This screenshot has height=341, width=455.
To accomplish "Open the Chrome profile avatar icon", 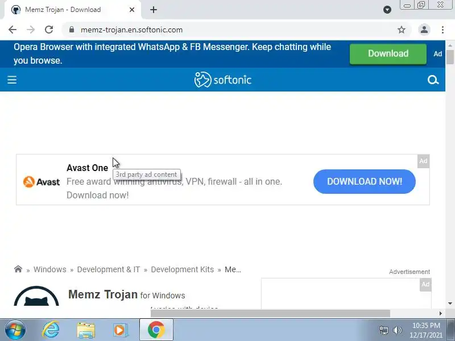I will [424, 30].
